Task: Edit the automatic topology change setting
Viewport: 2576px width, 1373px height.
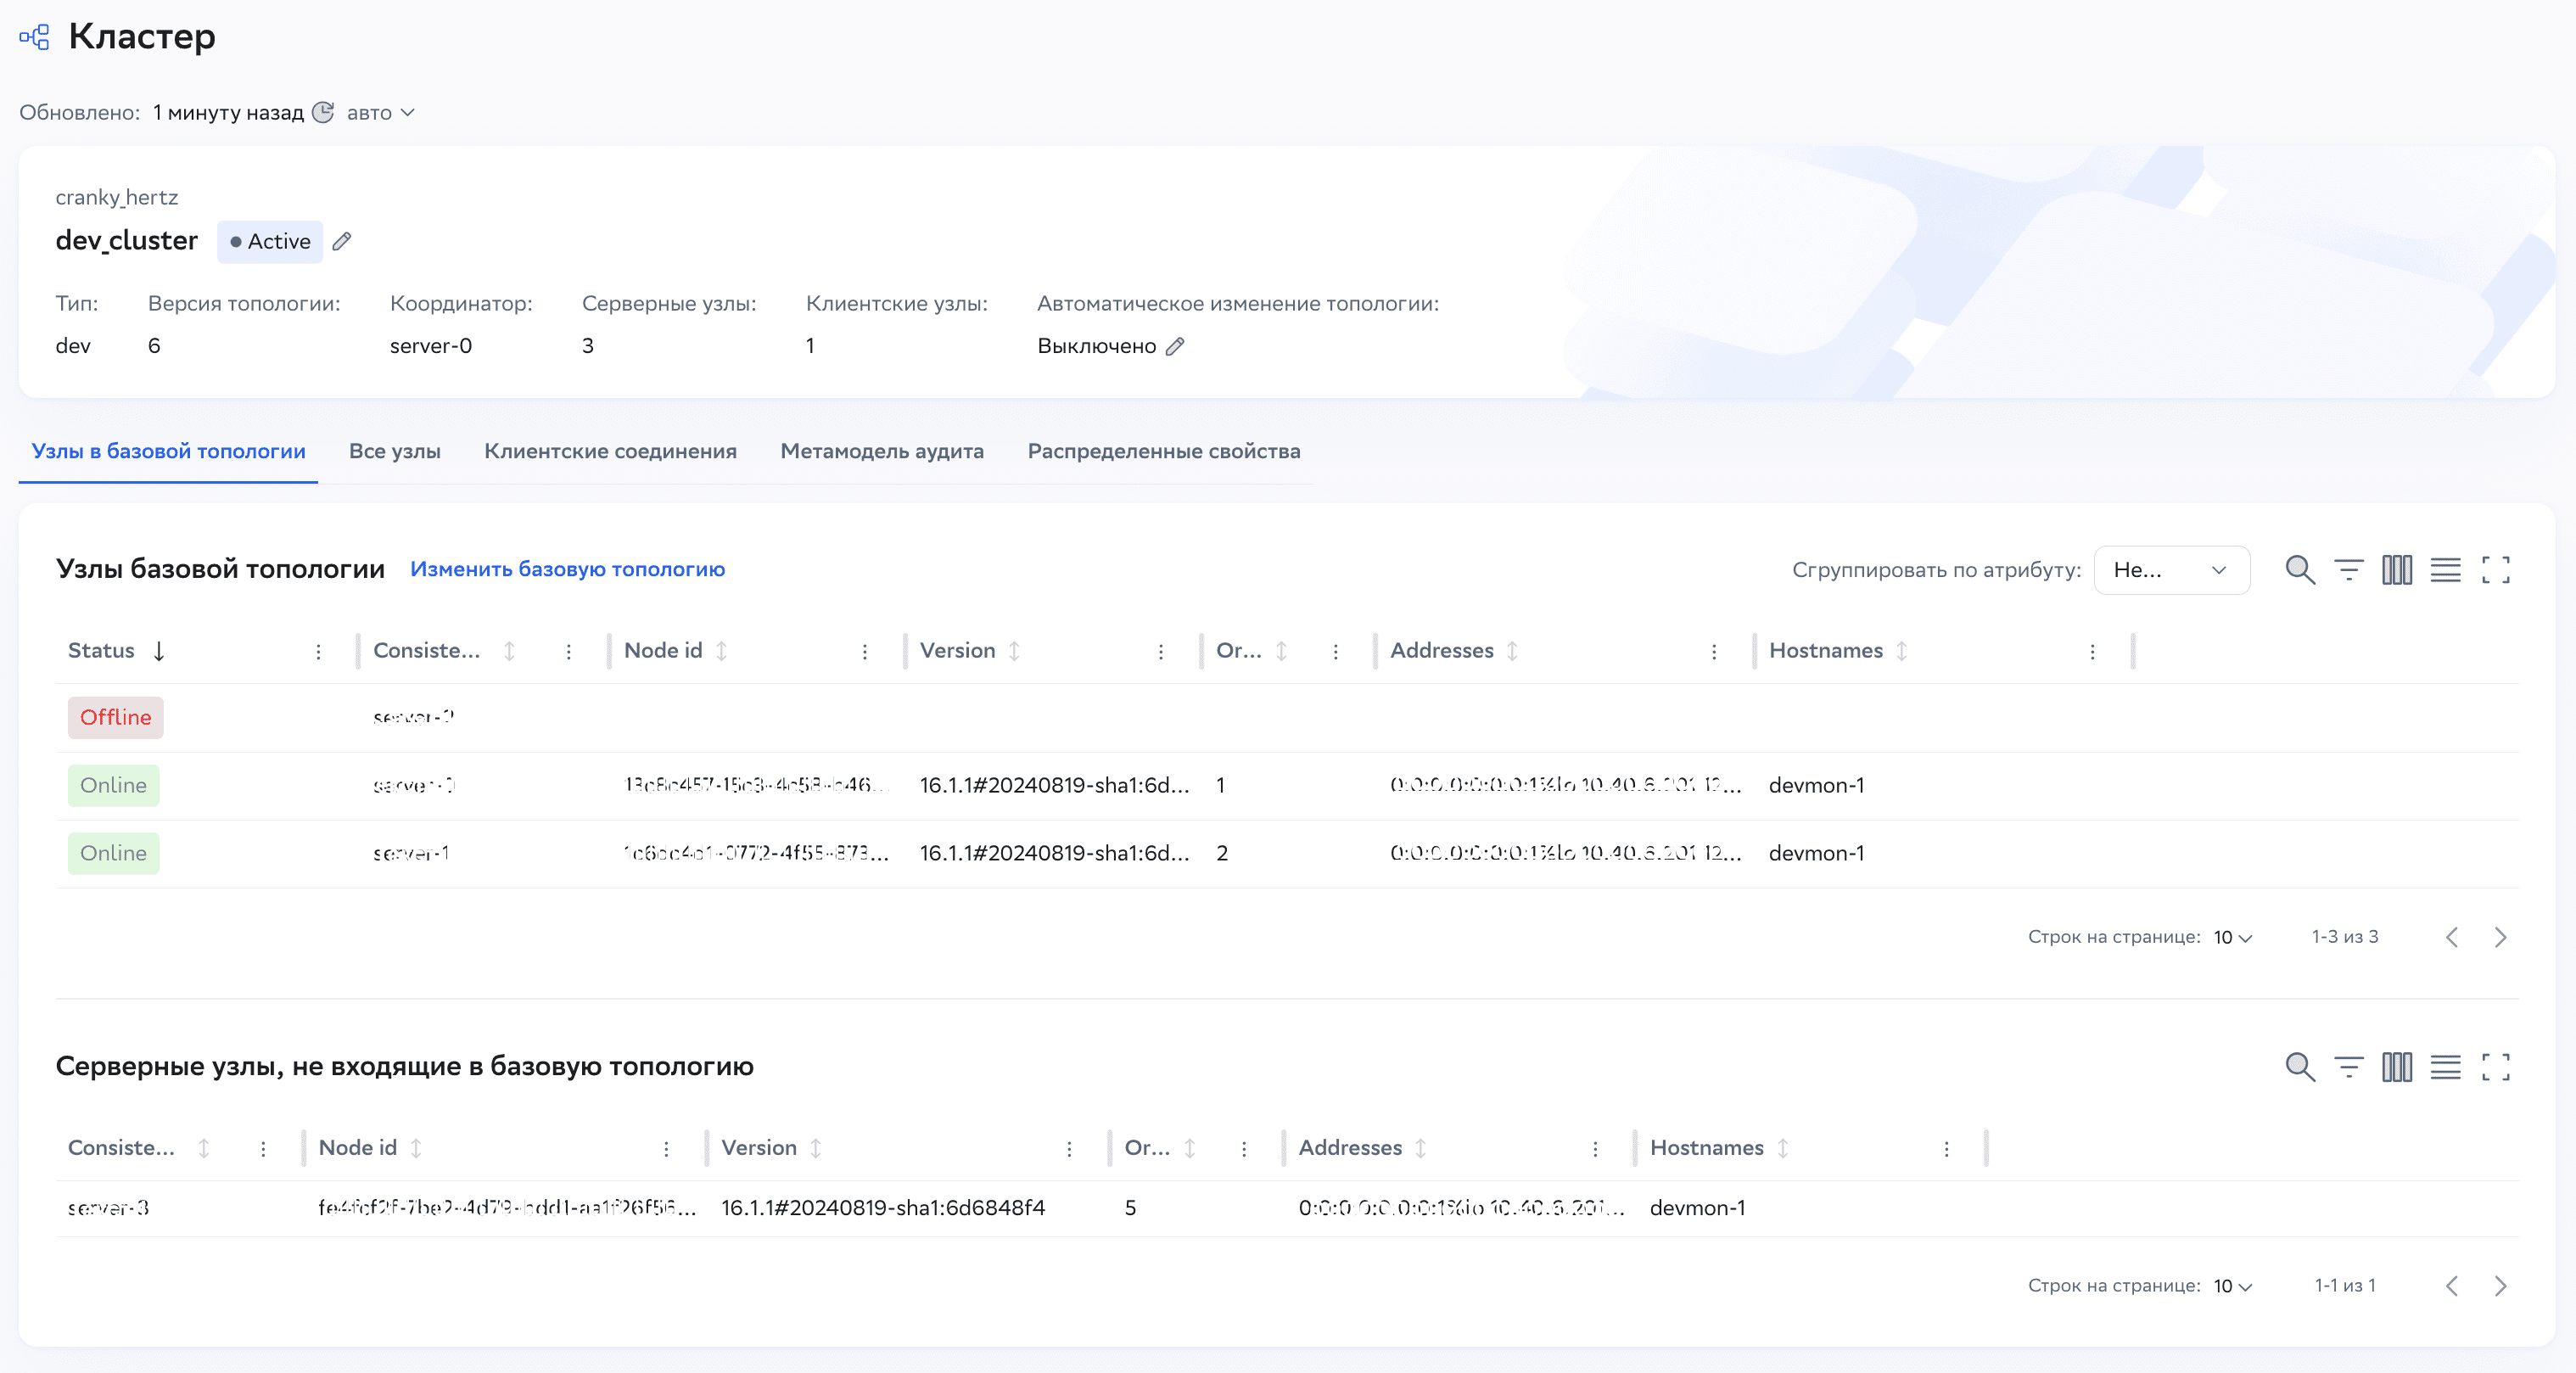Action: click(x=1175, y=346)
